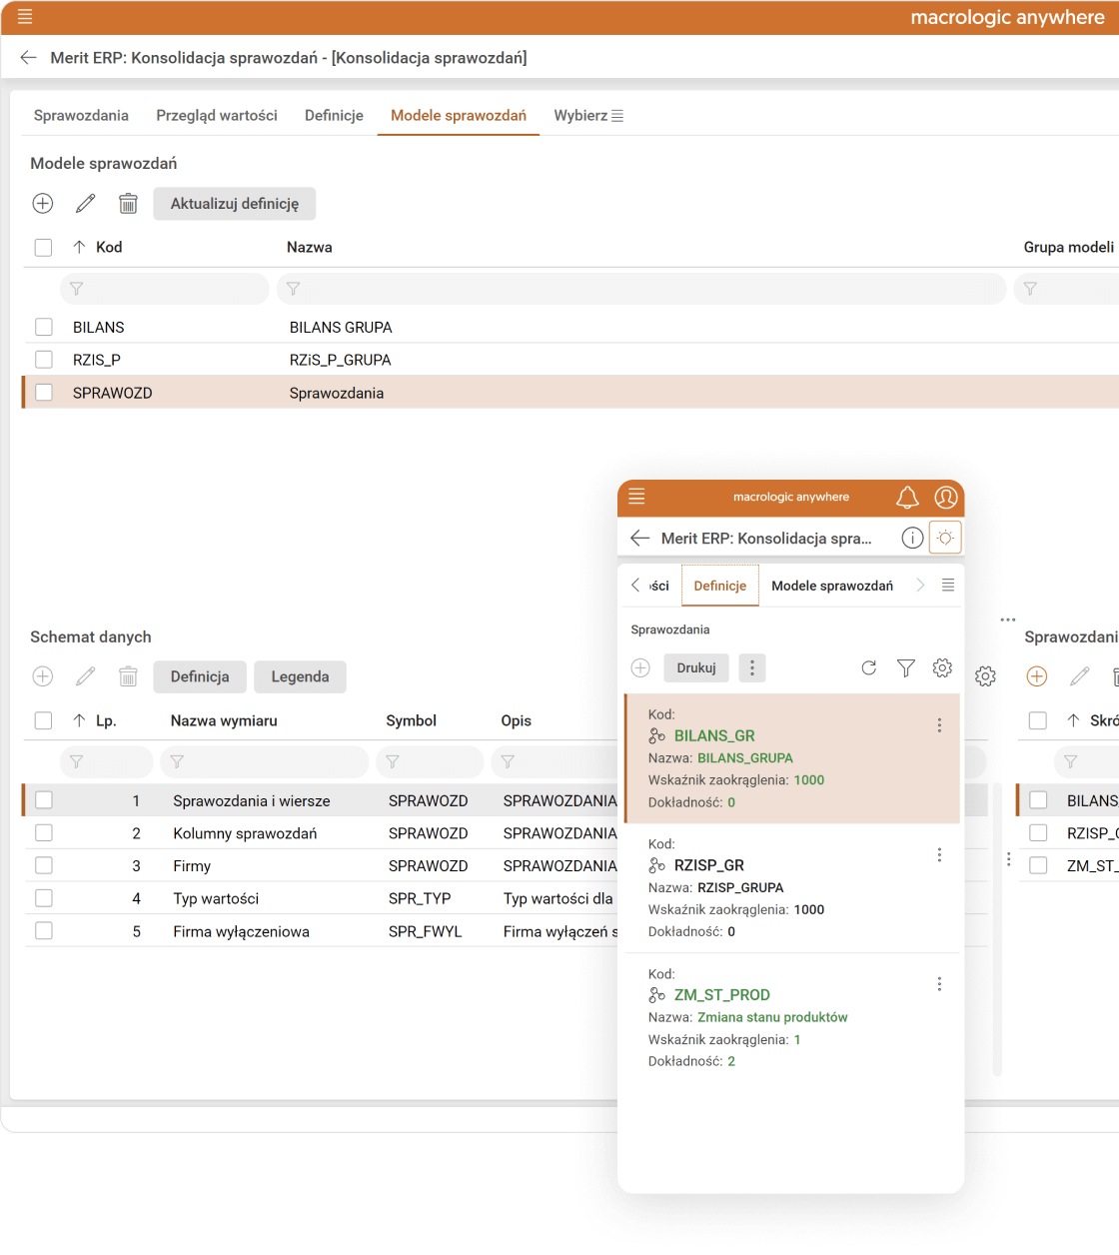Open the Wybierz dropdown menu
The image size is (1119, 1255).
(x=588, y=116)
